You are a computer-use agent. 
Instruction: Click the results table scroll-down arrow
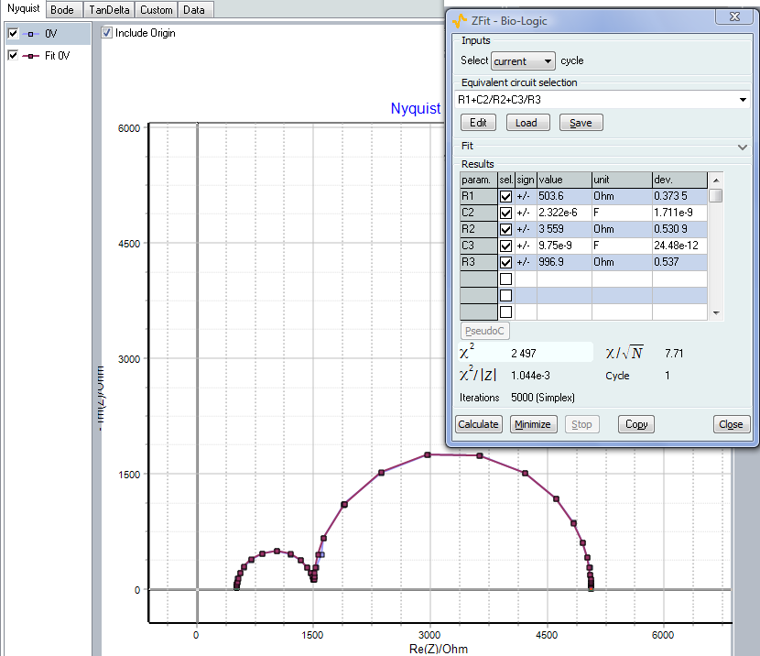[716, 312]
